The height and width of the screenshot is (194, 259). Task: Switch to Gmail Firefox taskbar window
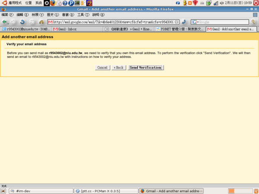[171, 191]
